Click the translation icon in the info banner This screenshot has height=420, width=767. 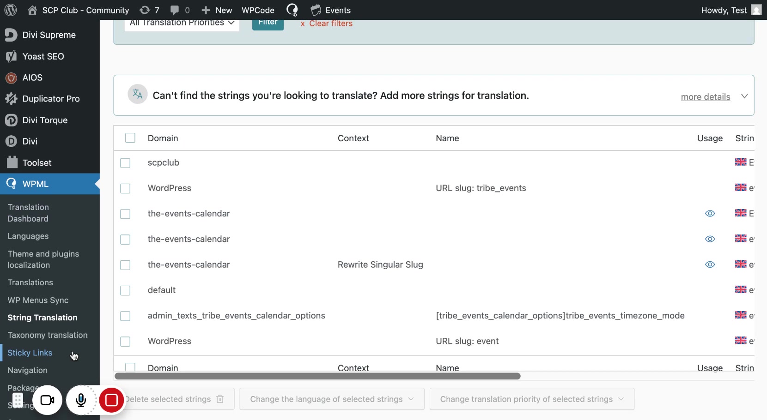click(x=138, y=94)
